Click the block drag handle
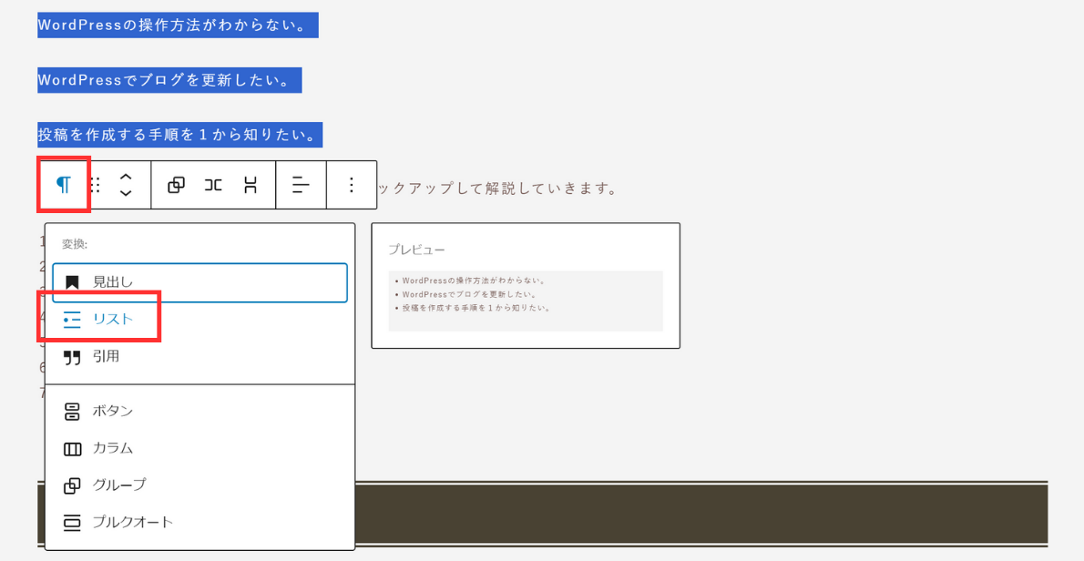Image resolution: width=1084 pixels, height=561 pixels. 95,185
